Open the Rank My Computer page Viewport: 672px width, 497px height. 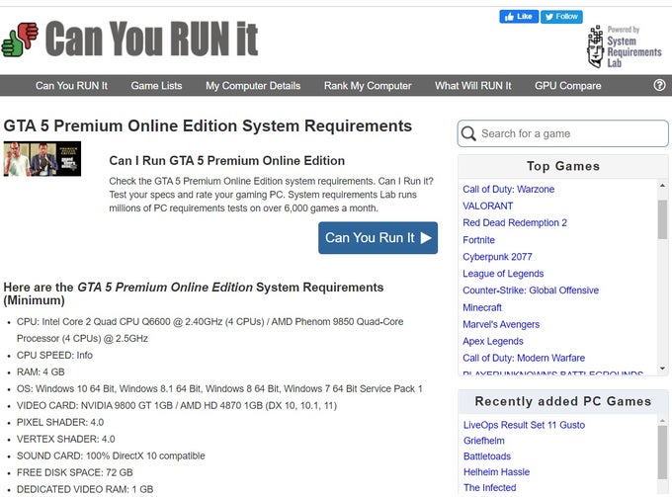(368, 86)
